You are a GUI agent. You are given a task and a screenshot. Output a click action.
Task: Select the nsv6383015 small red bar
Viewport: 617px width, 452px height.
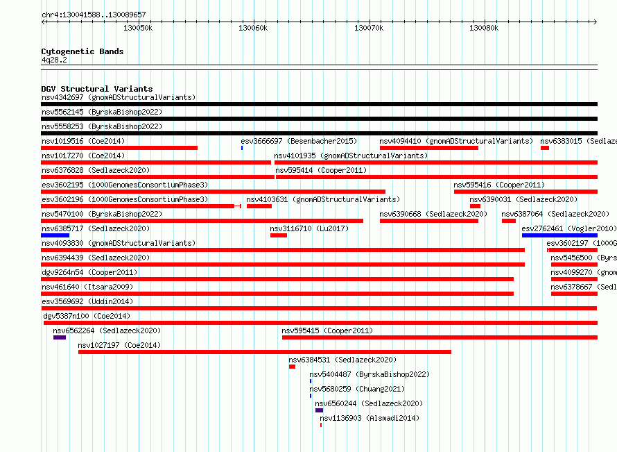(x=545, y=148)
